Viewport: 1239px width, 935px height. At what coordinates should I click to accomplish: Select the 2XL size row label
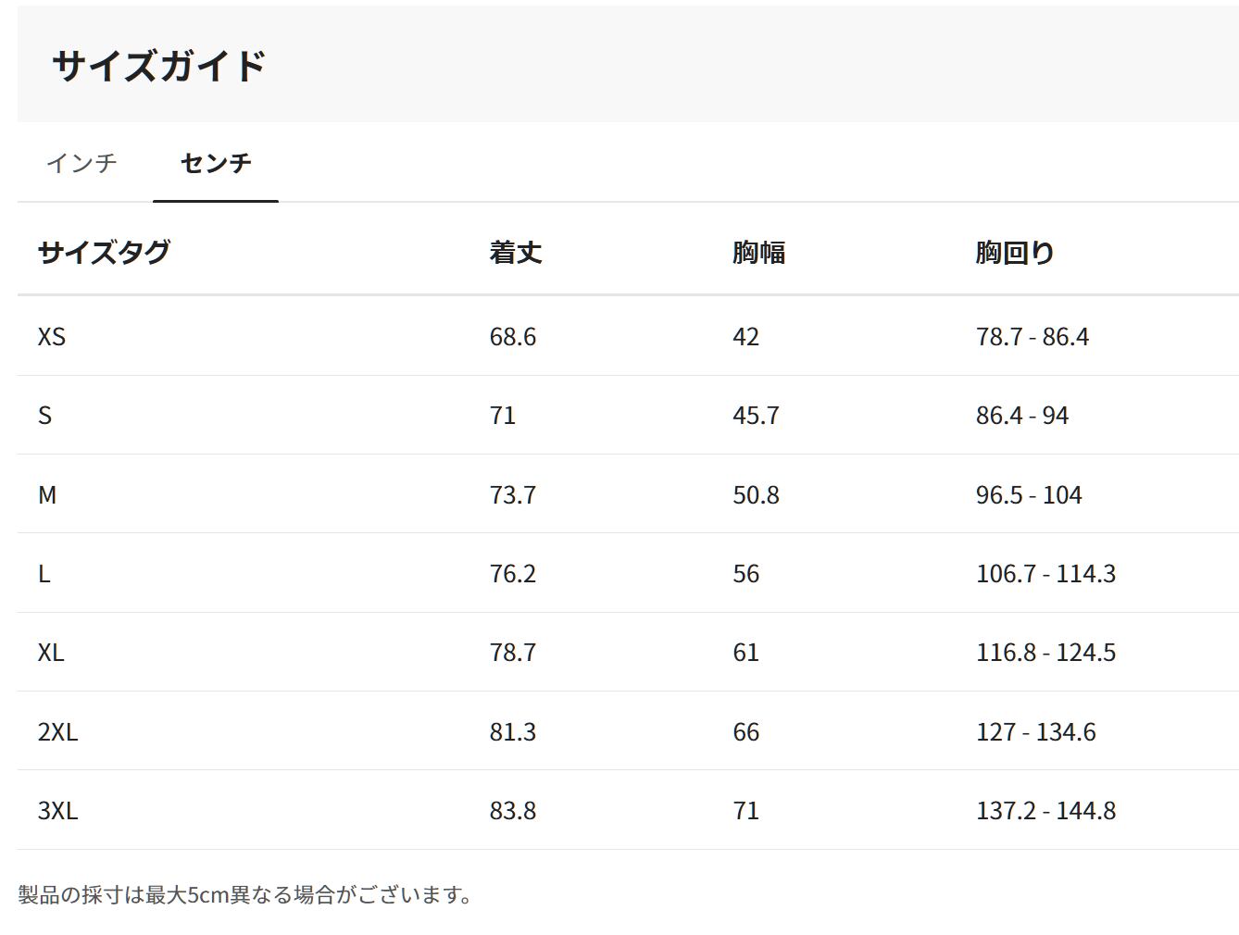57,732
